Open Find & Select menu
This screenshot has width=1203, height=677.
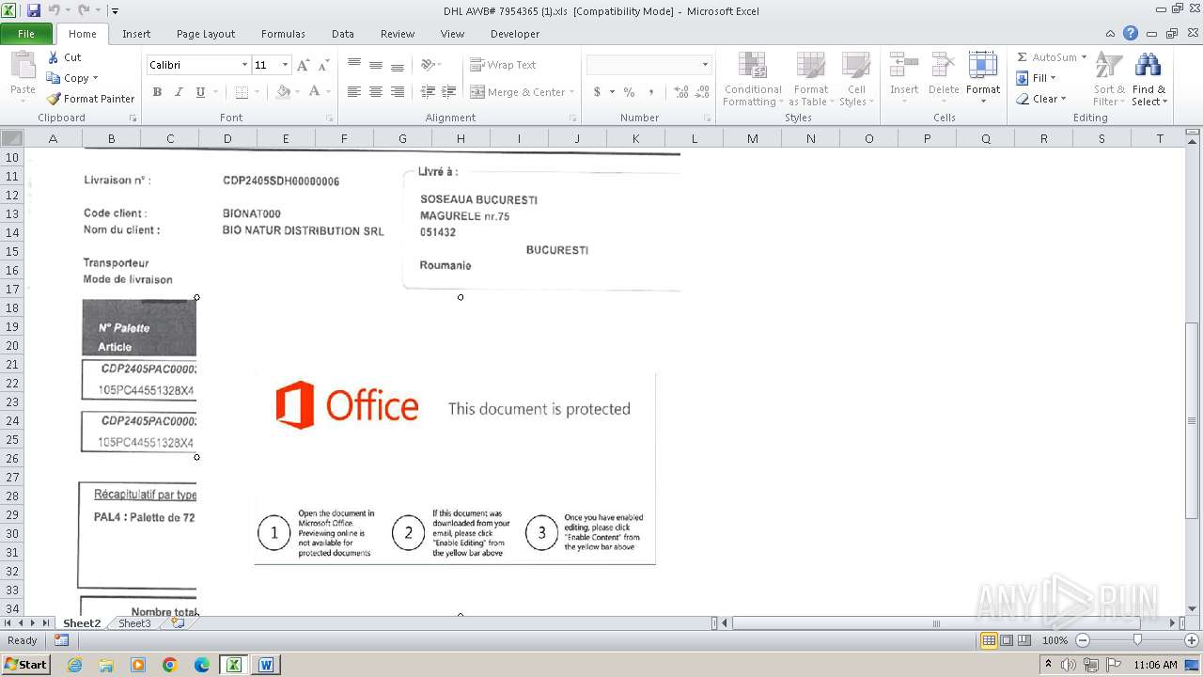pyautogui.click(x=1148, y=80)
